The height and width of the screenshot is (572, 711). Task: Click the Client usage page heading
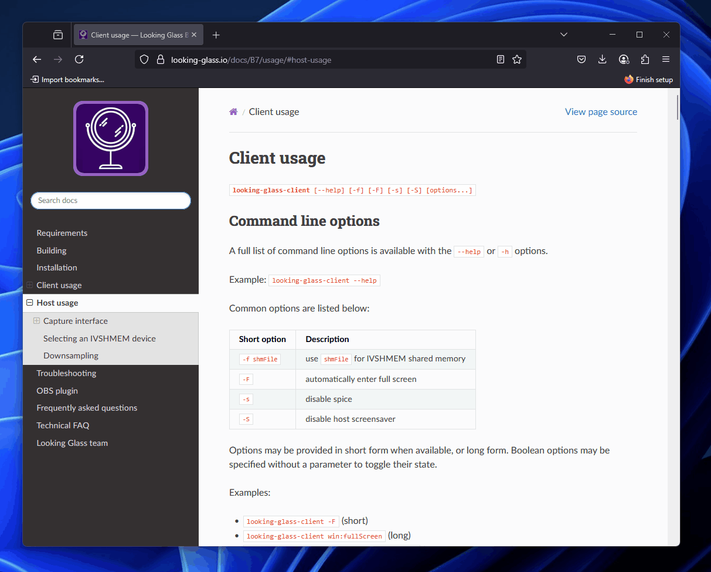coord(277,158)
